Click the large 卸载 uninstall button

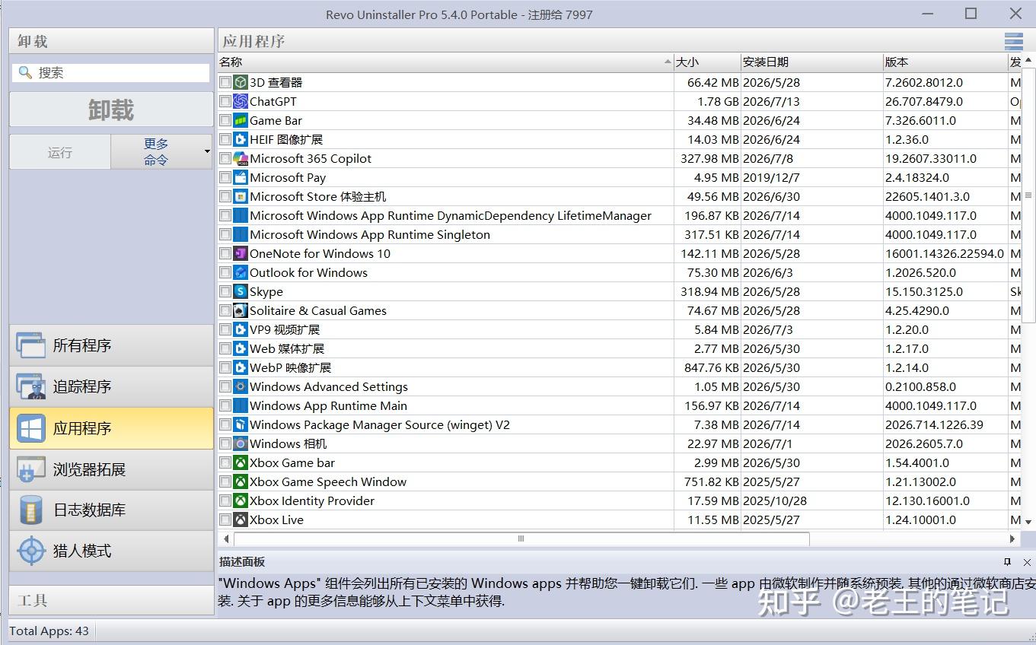click(111, 110)
